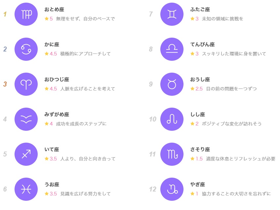Screen dimensions: 280x210
Task: Open the Gemini (ふたご座) twins icon
Action: [172, 14]
